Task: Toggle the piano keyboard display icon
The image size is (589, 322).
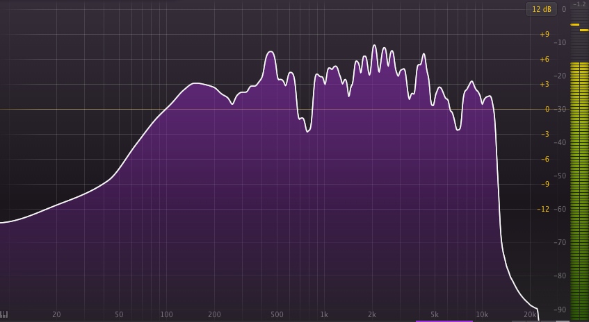Action: 4,314
